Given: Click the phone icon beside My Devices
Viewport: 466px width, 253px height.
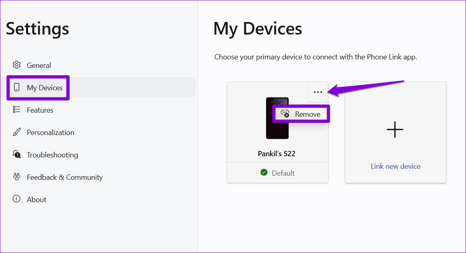Looking at the screenshot, I should click(17, 87).
